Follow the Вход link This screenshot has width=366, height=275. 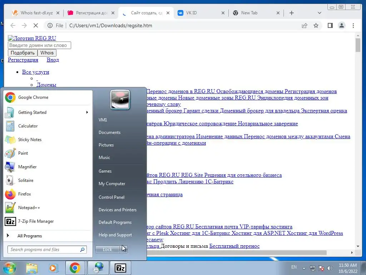(53, 60)
